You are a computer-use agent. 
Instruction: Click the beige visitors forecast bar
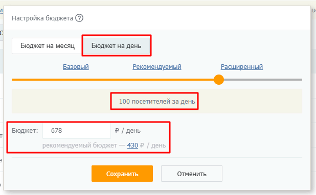(157, 101)
